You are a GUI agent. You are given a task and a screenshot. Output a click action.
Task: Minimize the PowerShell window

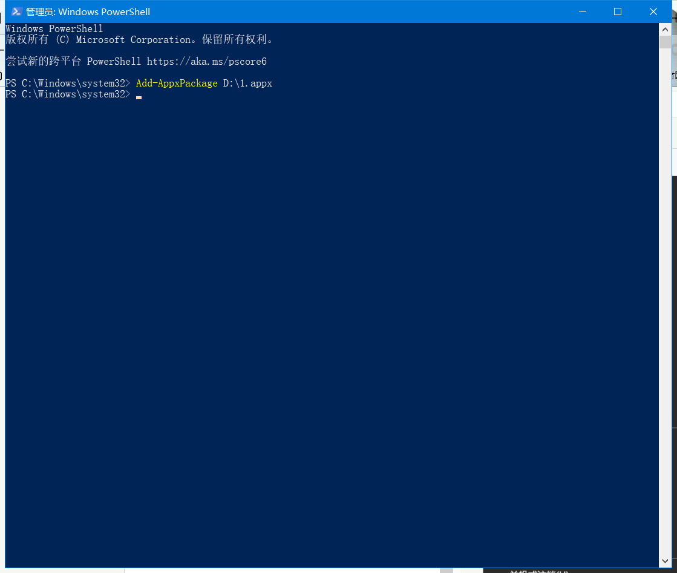[583, 11]
